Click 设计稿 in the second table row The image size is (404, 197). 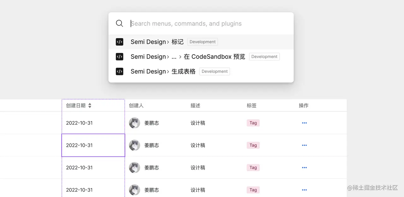click(198, 145)
